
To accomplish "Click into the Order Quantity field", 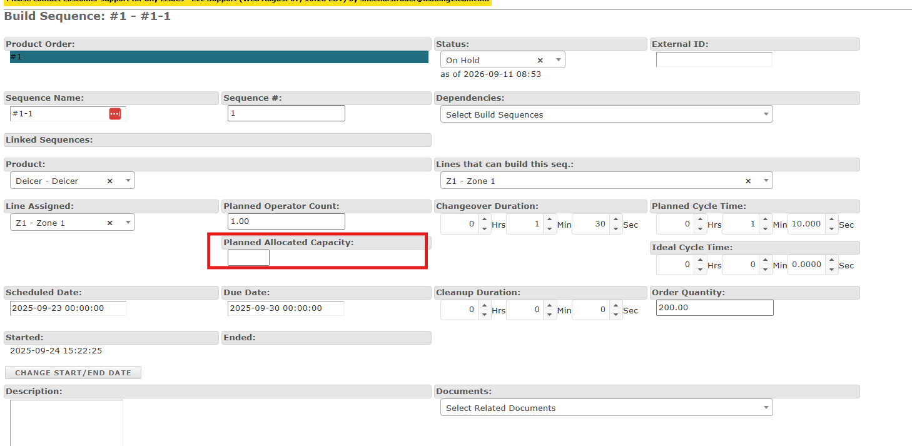I will coord(714,308).
